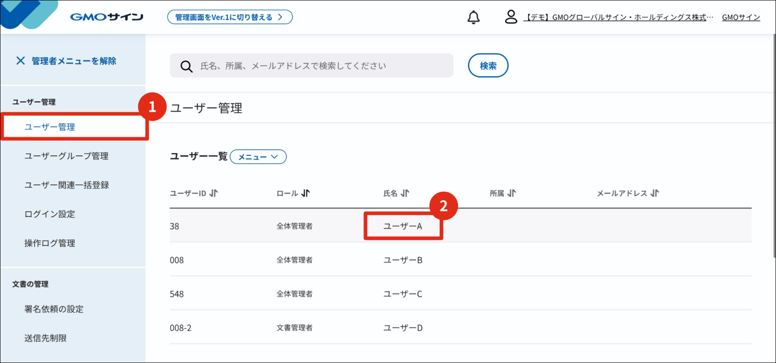This screenshot has width=776, height=363.
Task: Open the notification bell
Action: (474, 17)
